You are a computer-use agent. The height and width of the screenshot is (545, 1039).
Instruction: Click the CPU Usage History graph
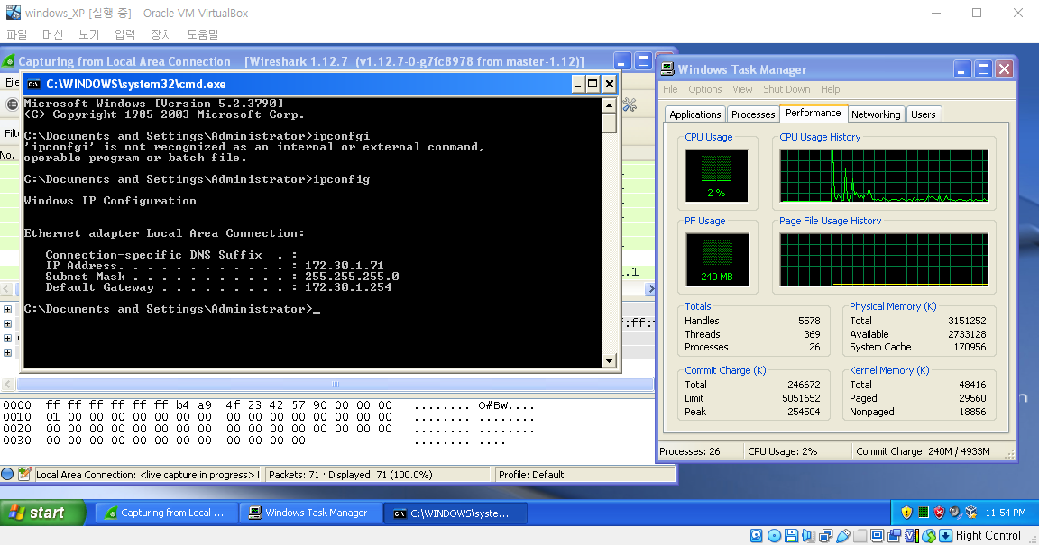883,176
